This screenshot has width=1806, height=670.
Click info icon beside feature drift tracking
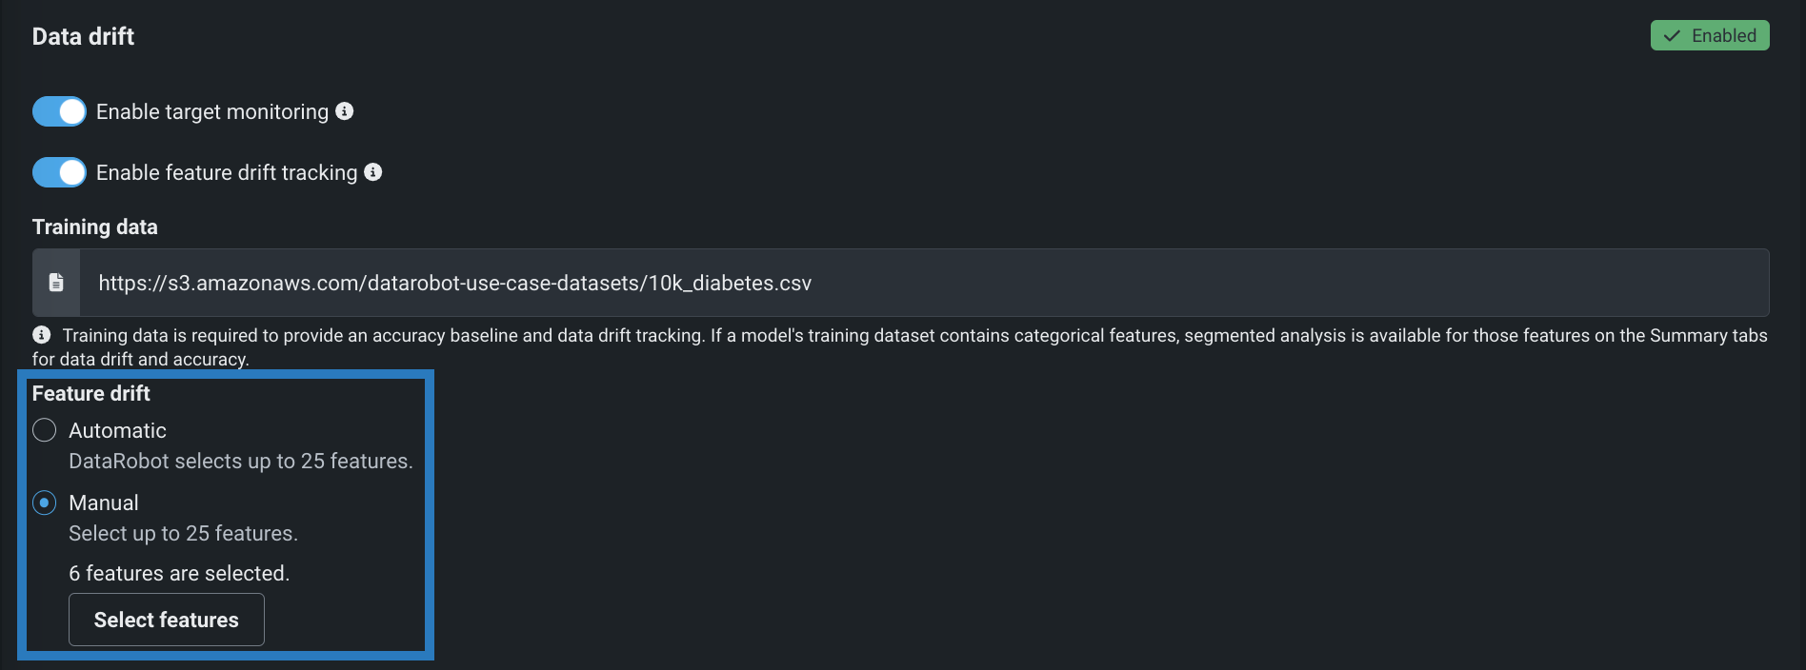coord(373,172)
